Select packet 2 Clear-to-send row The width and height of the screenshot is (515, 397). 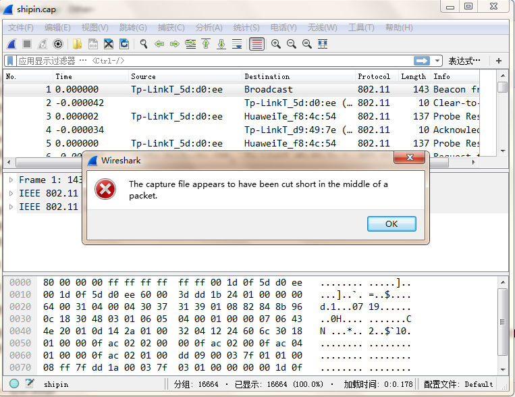coord(242,103)
